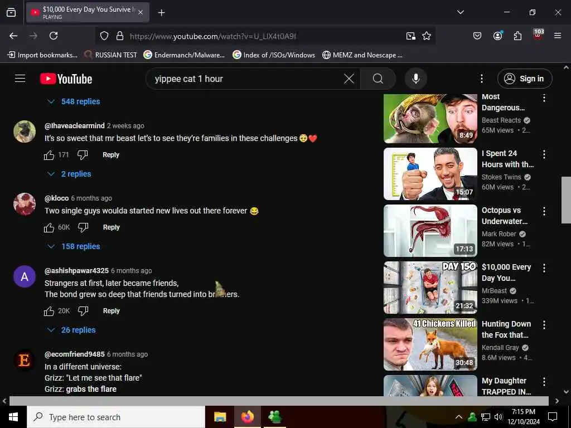The image size is (571, 428).
Task: Reply to the @kloco comment
Action: pos(111,227)
